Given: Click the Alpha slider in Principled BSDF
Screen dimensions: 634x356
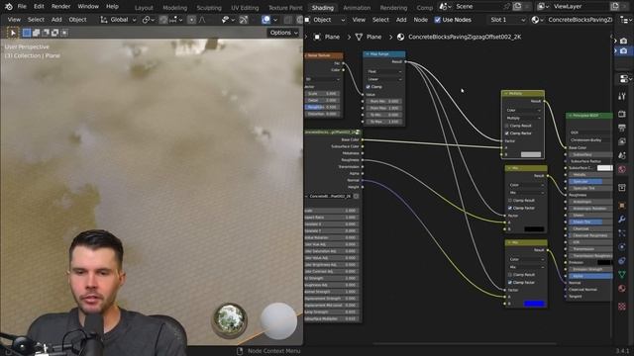Looking at the screenshot, I should tap(590, 276).
